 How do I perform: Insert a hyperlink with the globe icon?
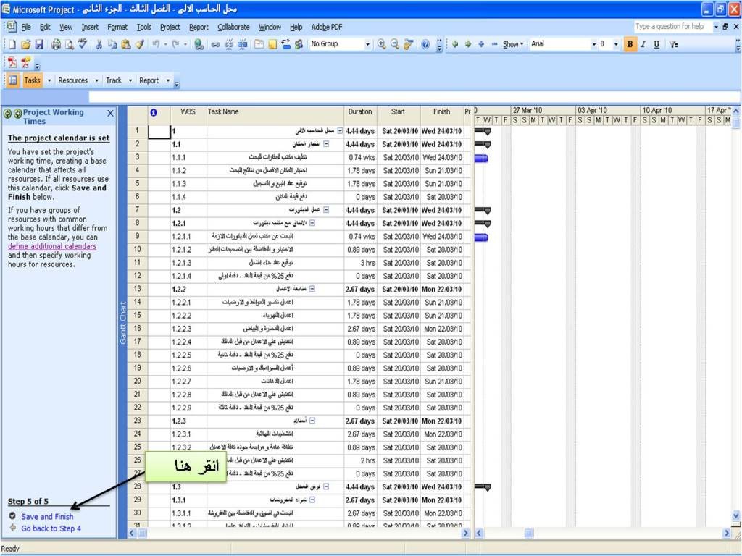[199, 44]
